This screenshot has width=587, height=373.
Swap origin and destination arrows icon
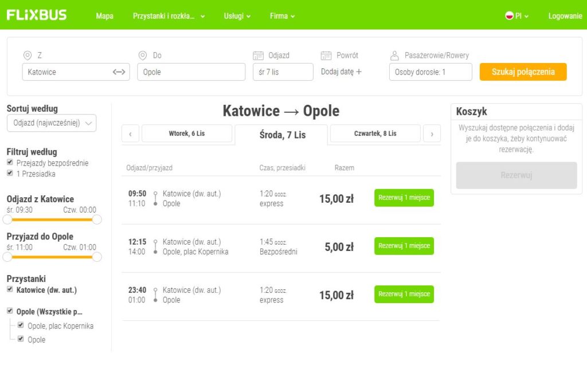(x=119, y=72)
